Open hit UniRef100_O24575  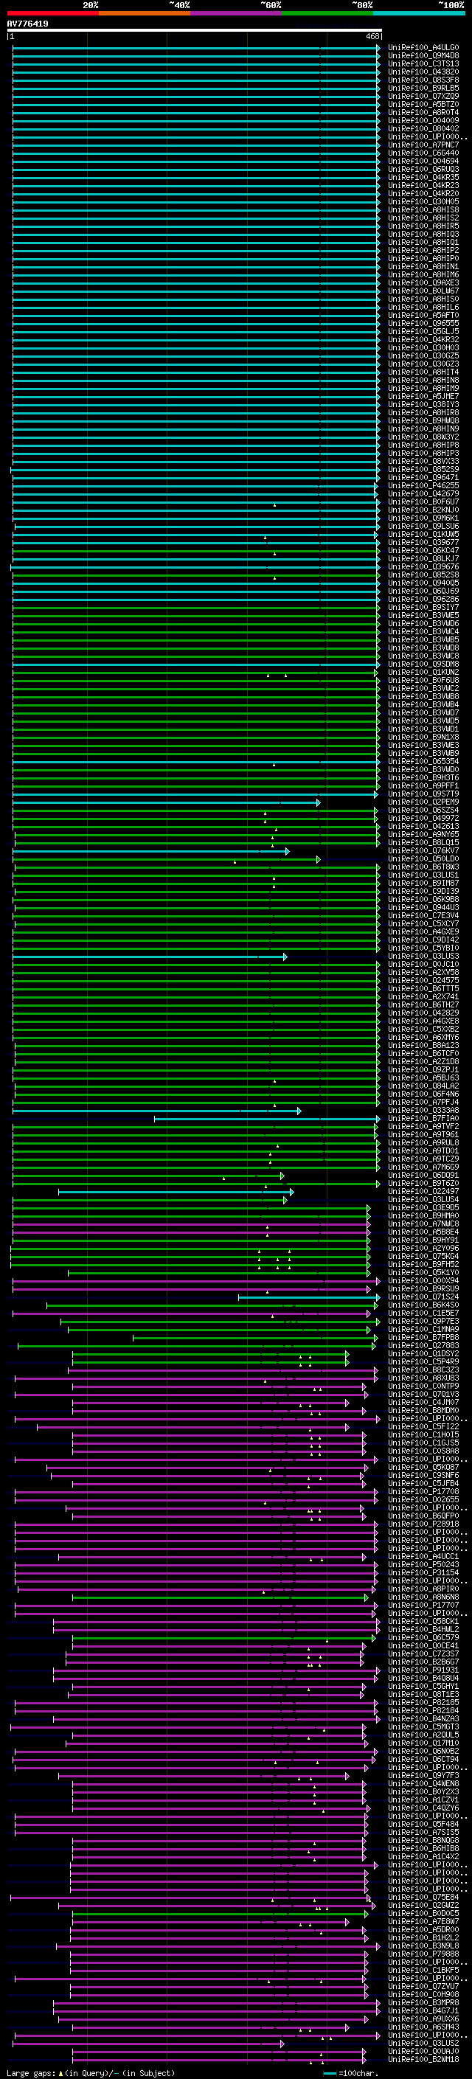coord(423,981)
